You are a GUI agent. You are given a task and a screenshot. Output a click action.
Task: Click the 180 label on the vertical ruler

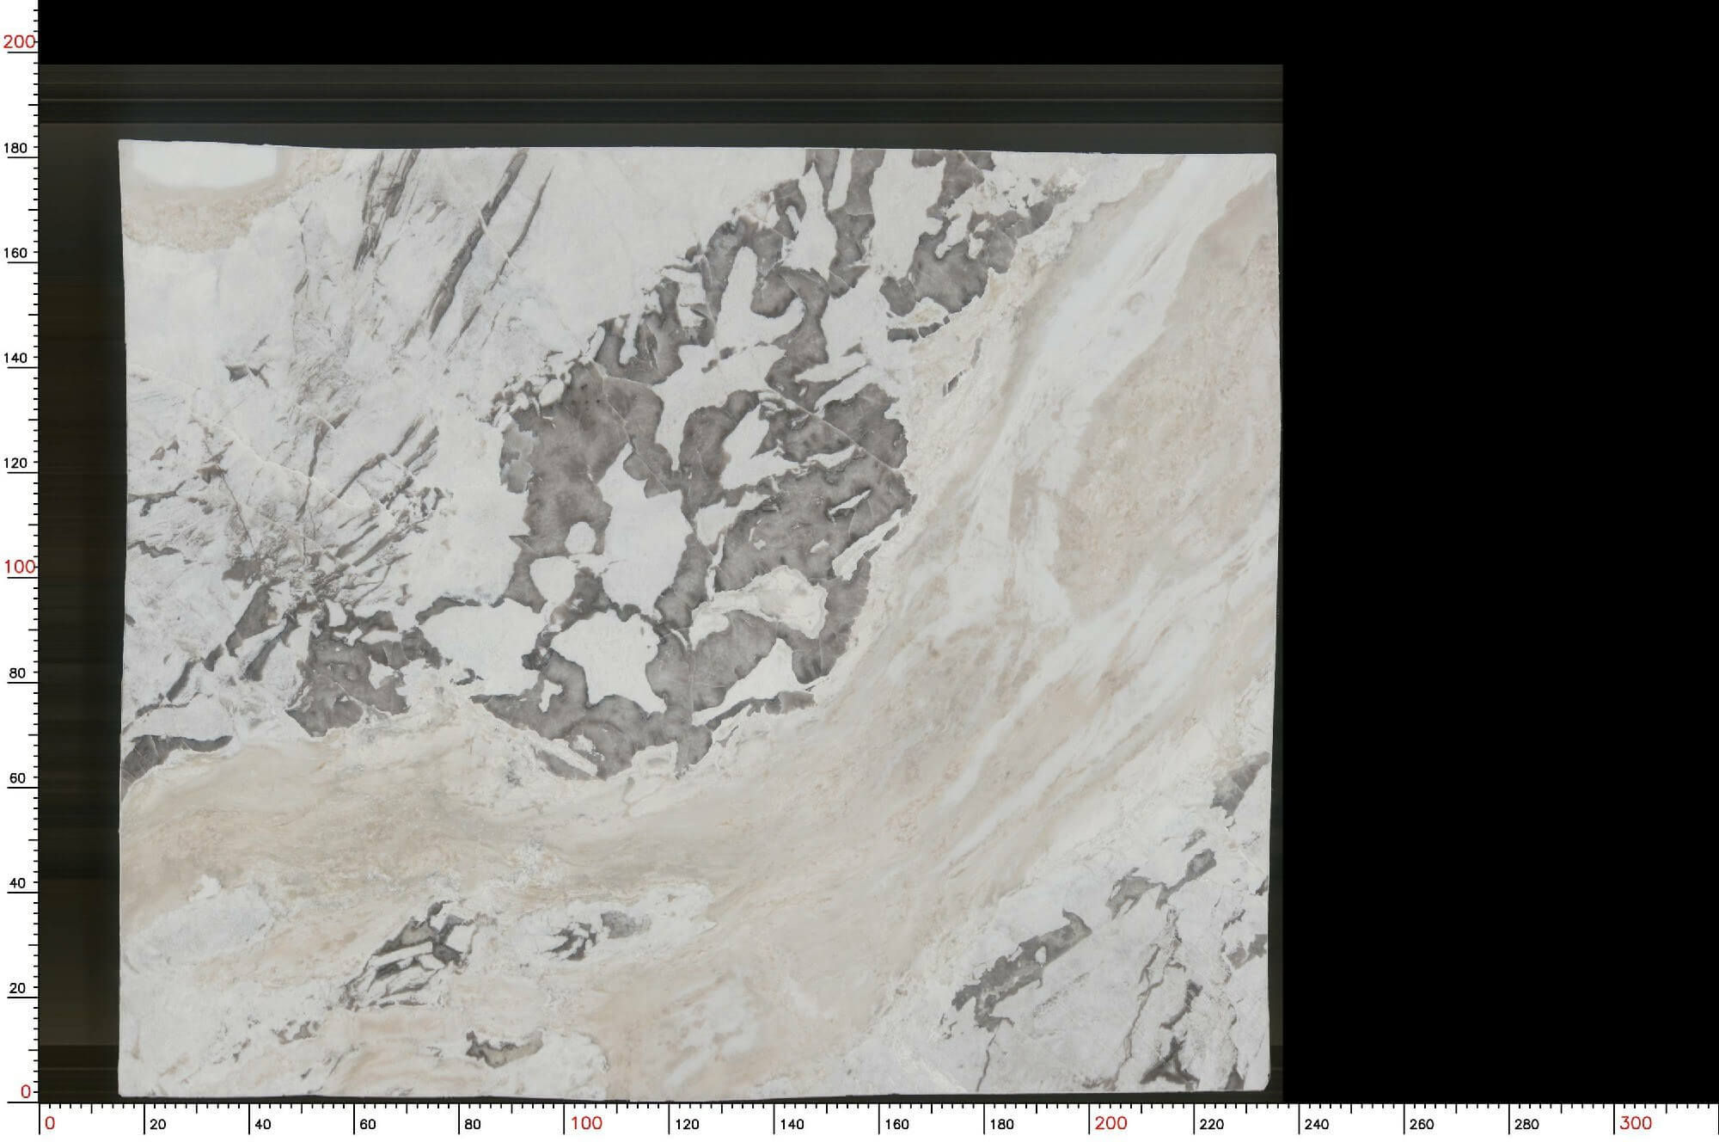(15, 148)
